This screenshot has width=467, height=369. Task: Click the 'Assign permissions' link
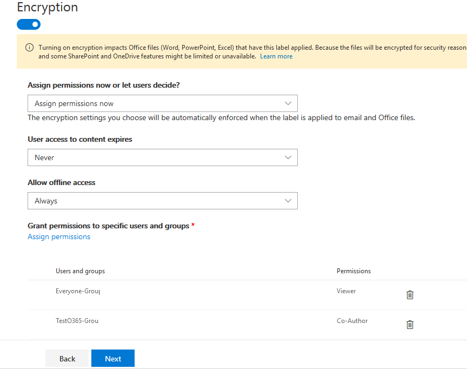coord(59,236)
